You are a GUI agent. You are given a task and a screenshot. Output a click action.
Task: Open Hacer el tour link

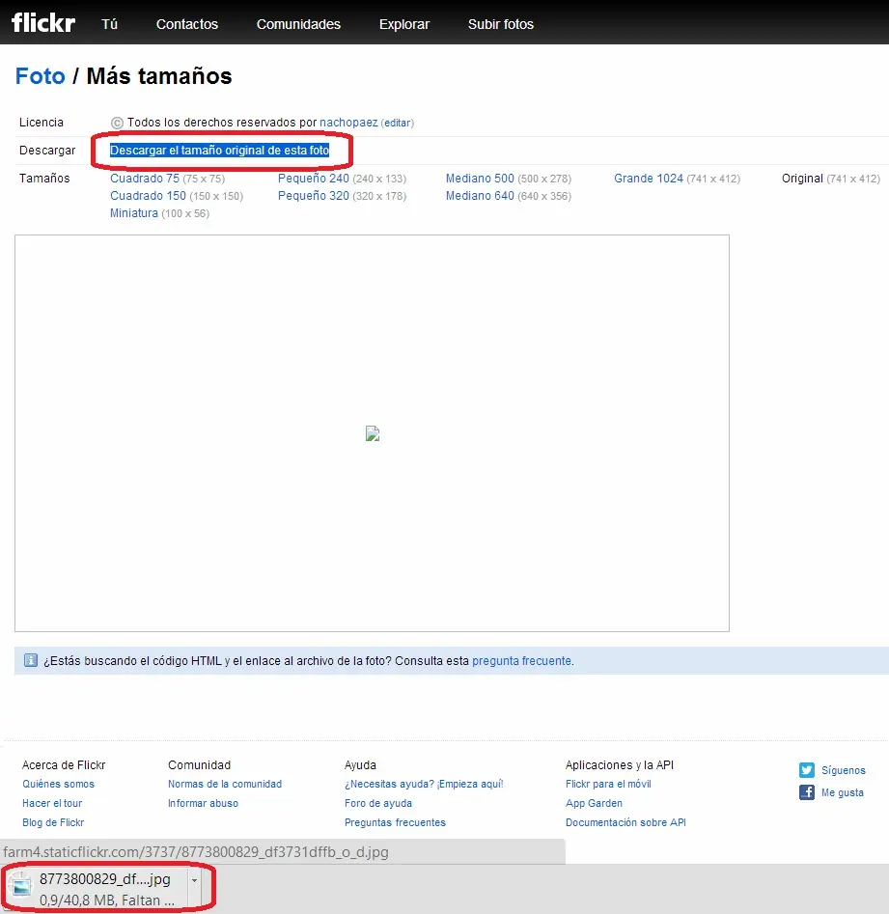click(52, 803)
